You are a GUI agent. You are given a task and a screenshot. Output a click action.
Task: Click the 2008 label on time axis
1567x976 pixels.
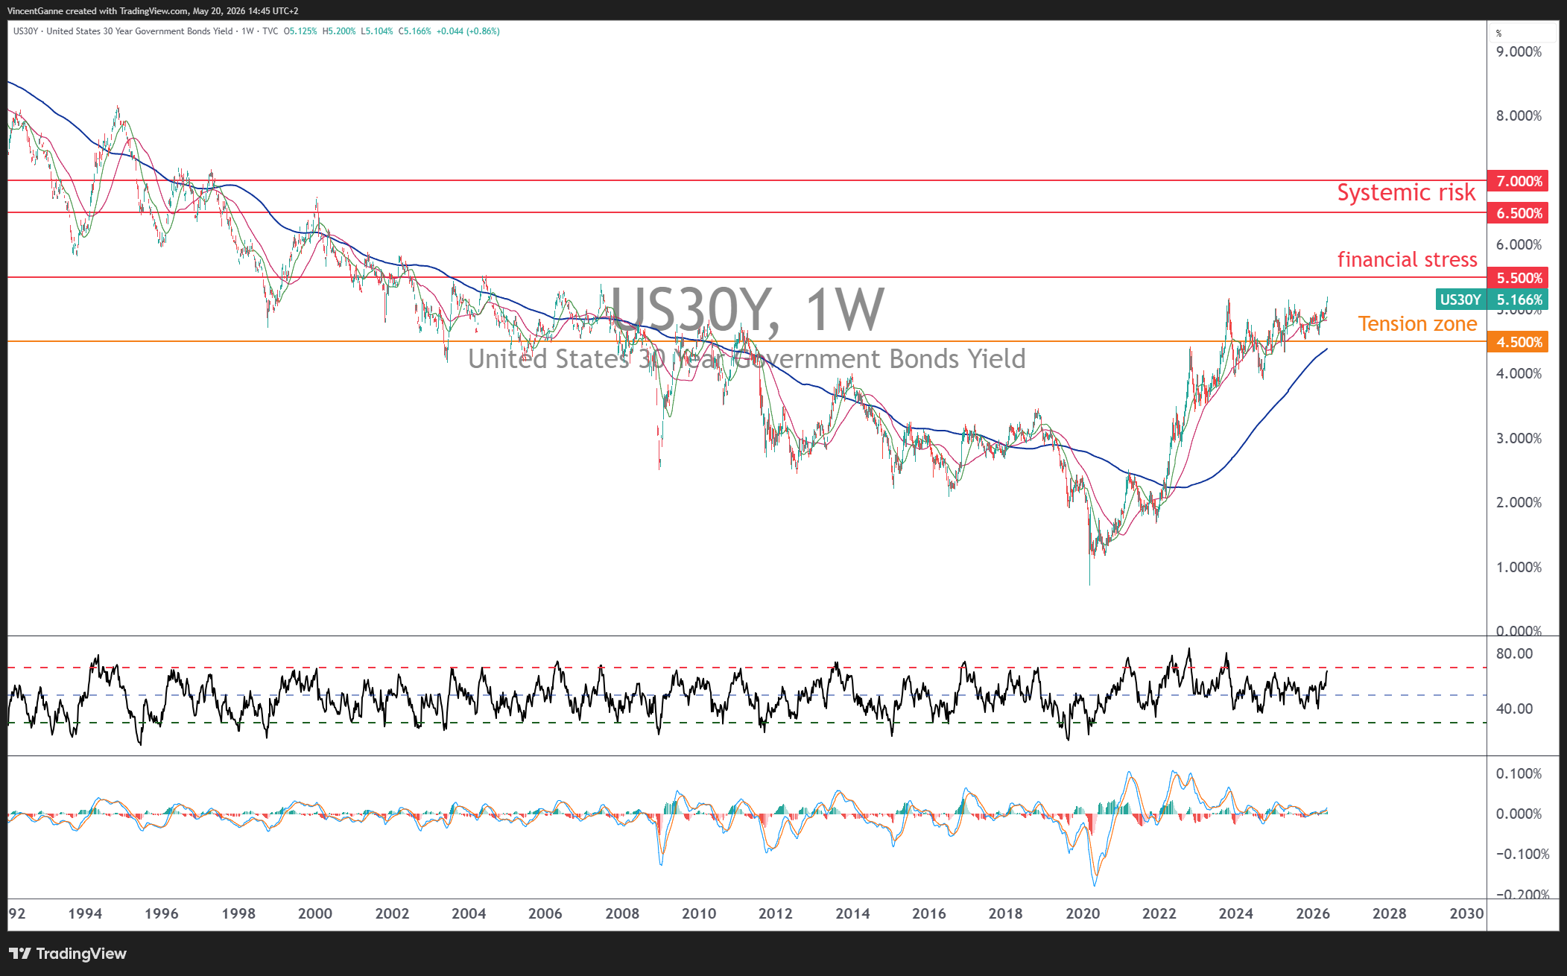(x=622, y=913)
